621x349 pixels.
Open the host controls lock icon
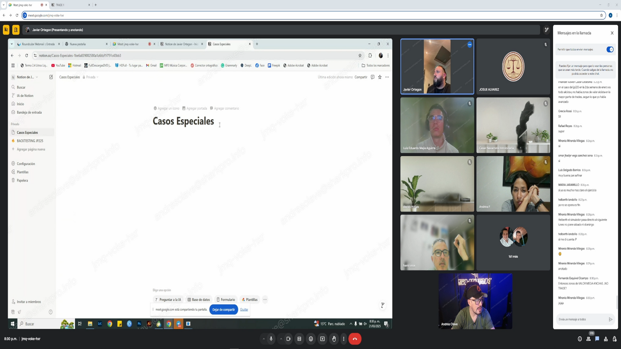click(x=615, y=339)
